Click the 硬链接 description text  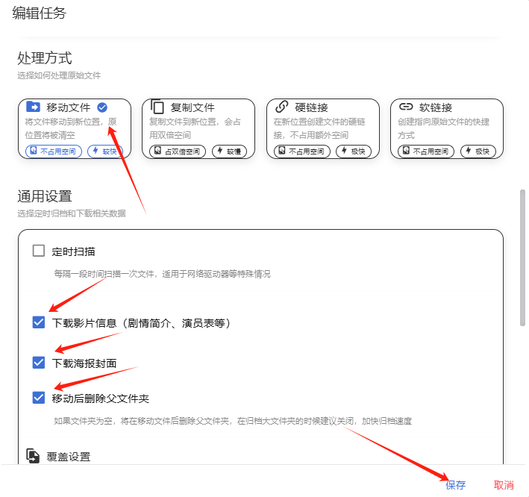319,128
